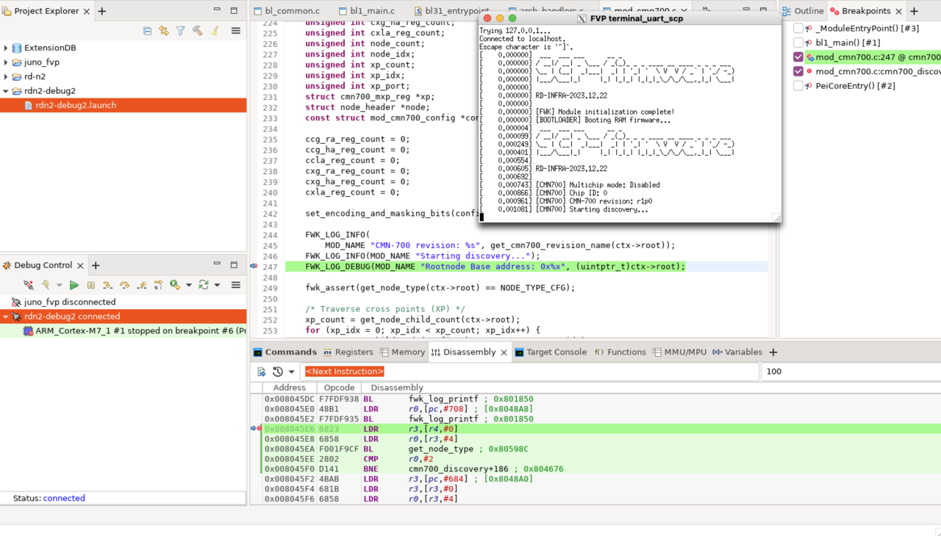Toggle Link with Editor in Project Explorer

(x=163, y=31)
